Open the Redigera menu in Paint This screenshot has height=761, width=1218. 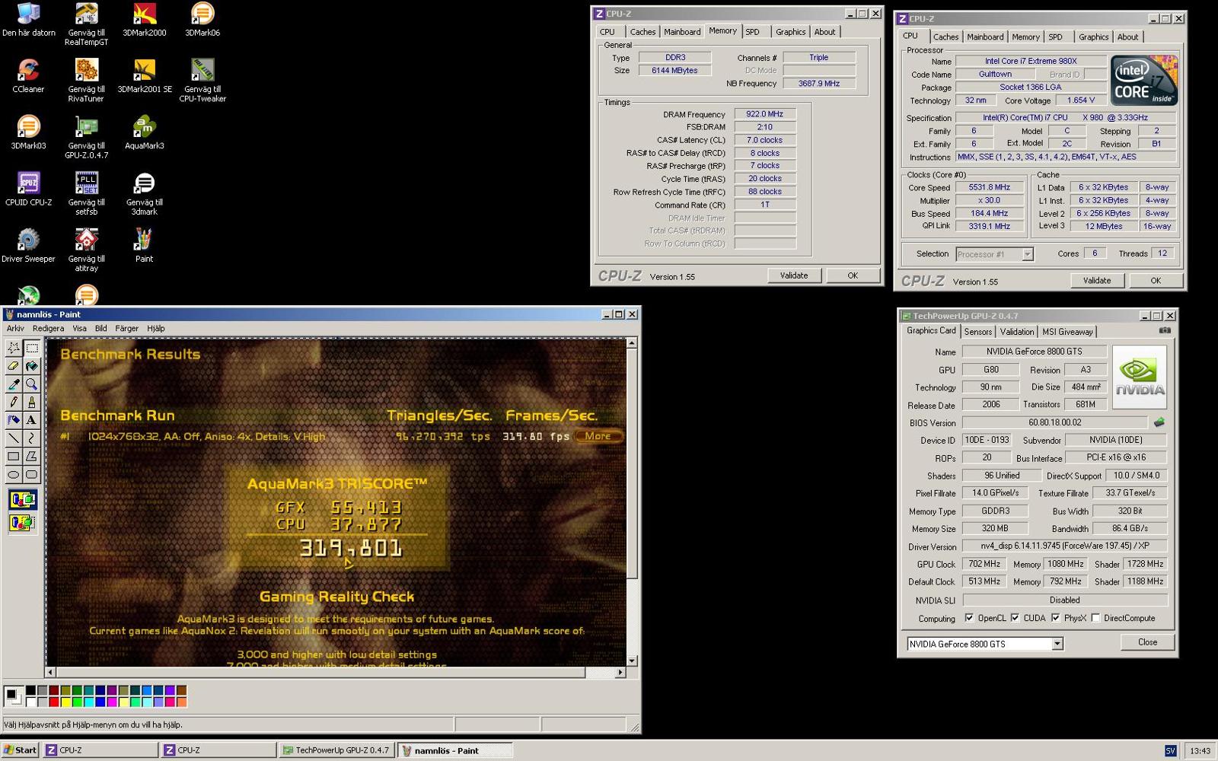pyautogui.click(x=48, y=328)
